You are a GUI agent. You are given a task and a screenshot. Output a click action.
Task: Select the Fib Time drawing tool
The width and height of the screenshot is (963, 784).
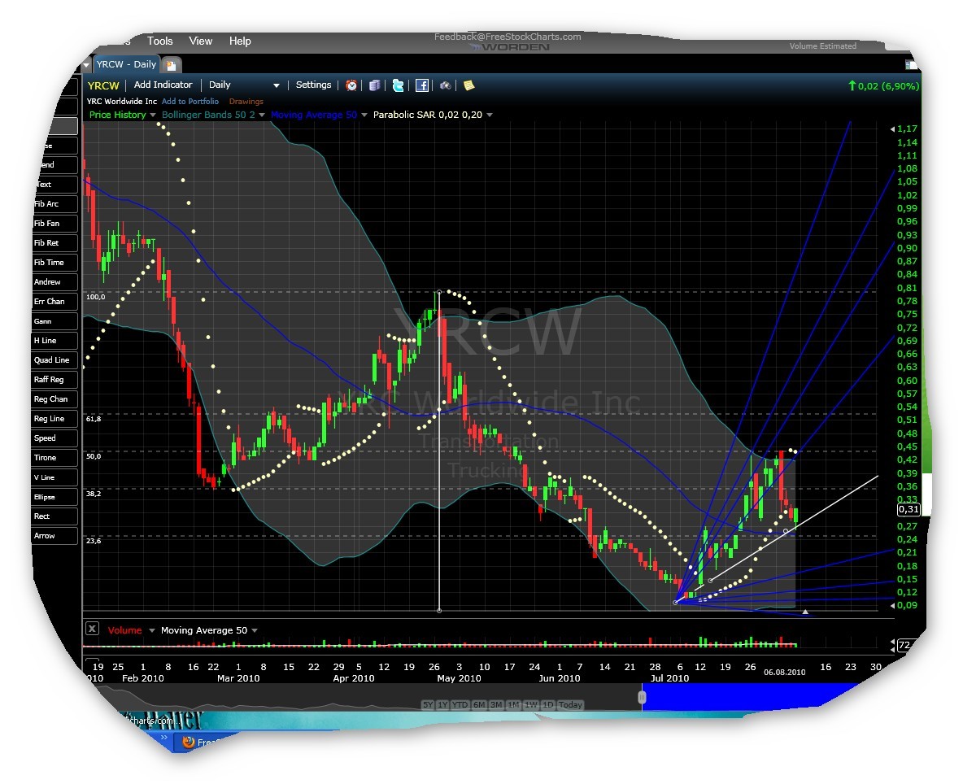55,262
